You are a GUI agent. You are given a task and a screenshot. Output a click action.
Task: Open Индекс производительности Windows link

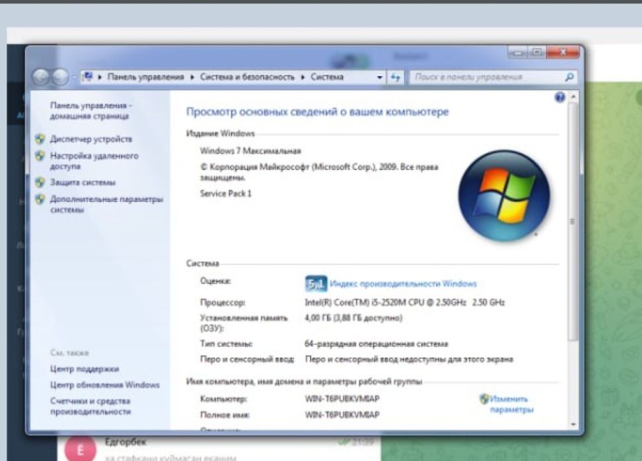pyautogui.click(x=403, y=284)
